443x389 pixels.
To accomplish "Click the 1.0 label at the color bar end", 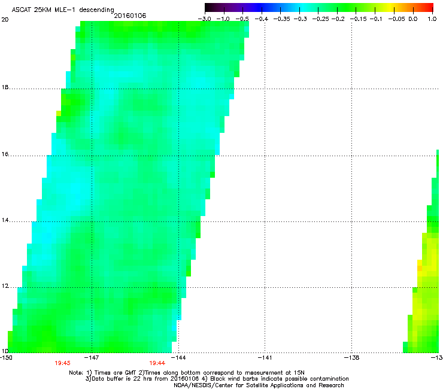I will coord(432,19).
